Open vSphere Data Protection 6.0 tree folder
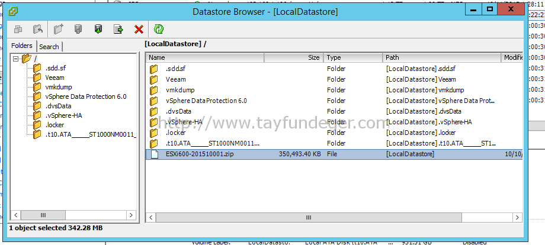This screenshot has height=245, width=545. (85, 96)
